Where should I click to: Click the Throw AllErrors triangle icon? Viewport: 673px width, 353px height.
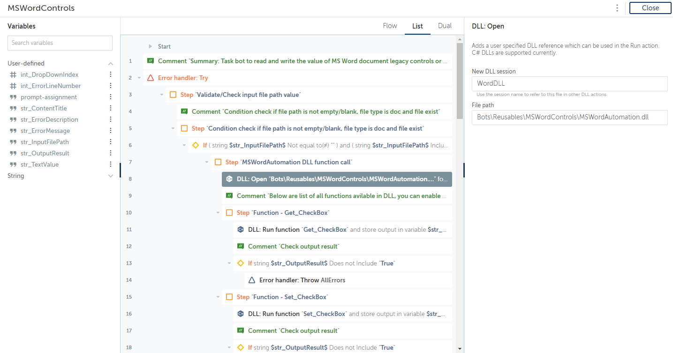tap(252, 280)
